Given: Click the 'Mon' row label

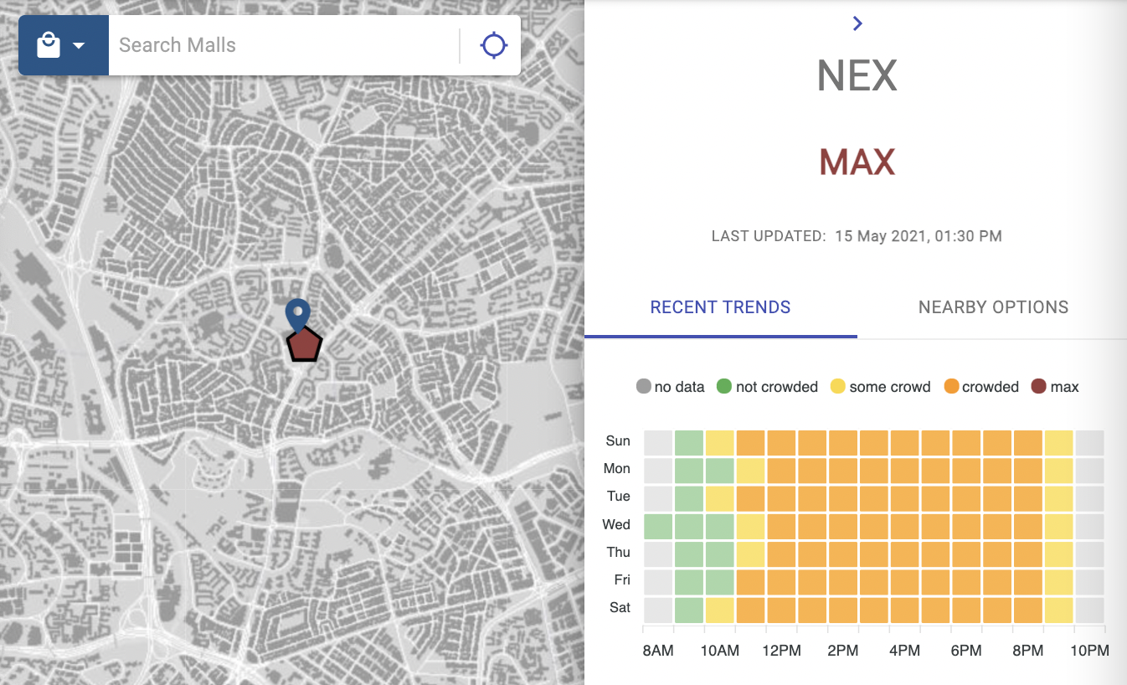Looking at the screenshot, I should [617, 468].
